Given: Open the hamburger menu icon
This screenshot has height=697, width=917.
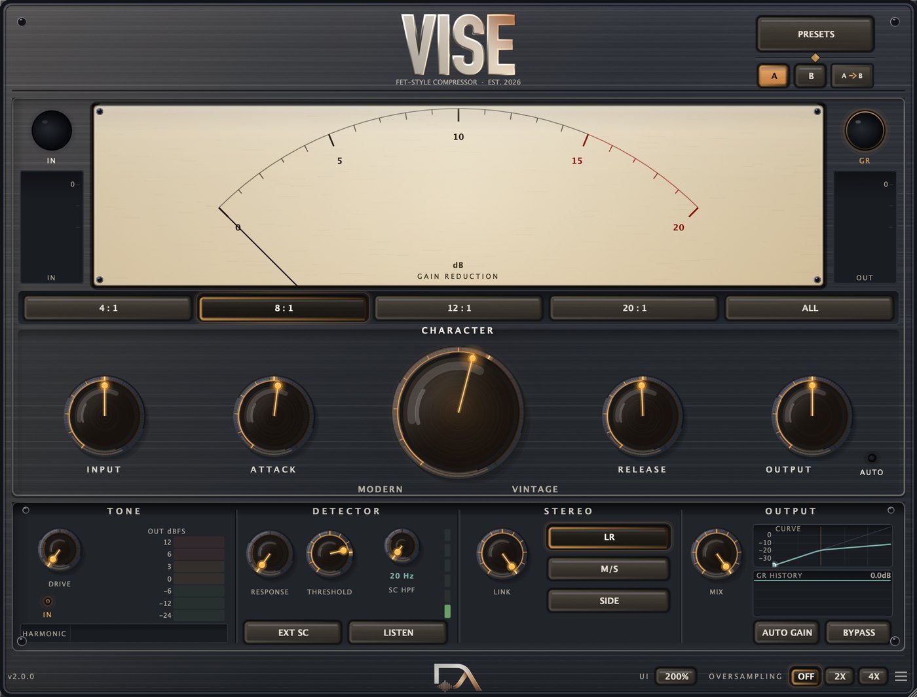Looking at the screenshot, I should (901, 677).
